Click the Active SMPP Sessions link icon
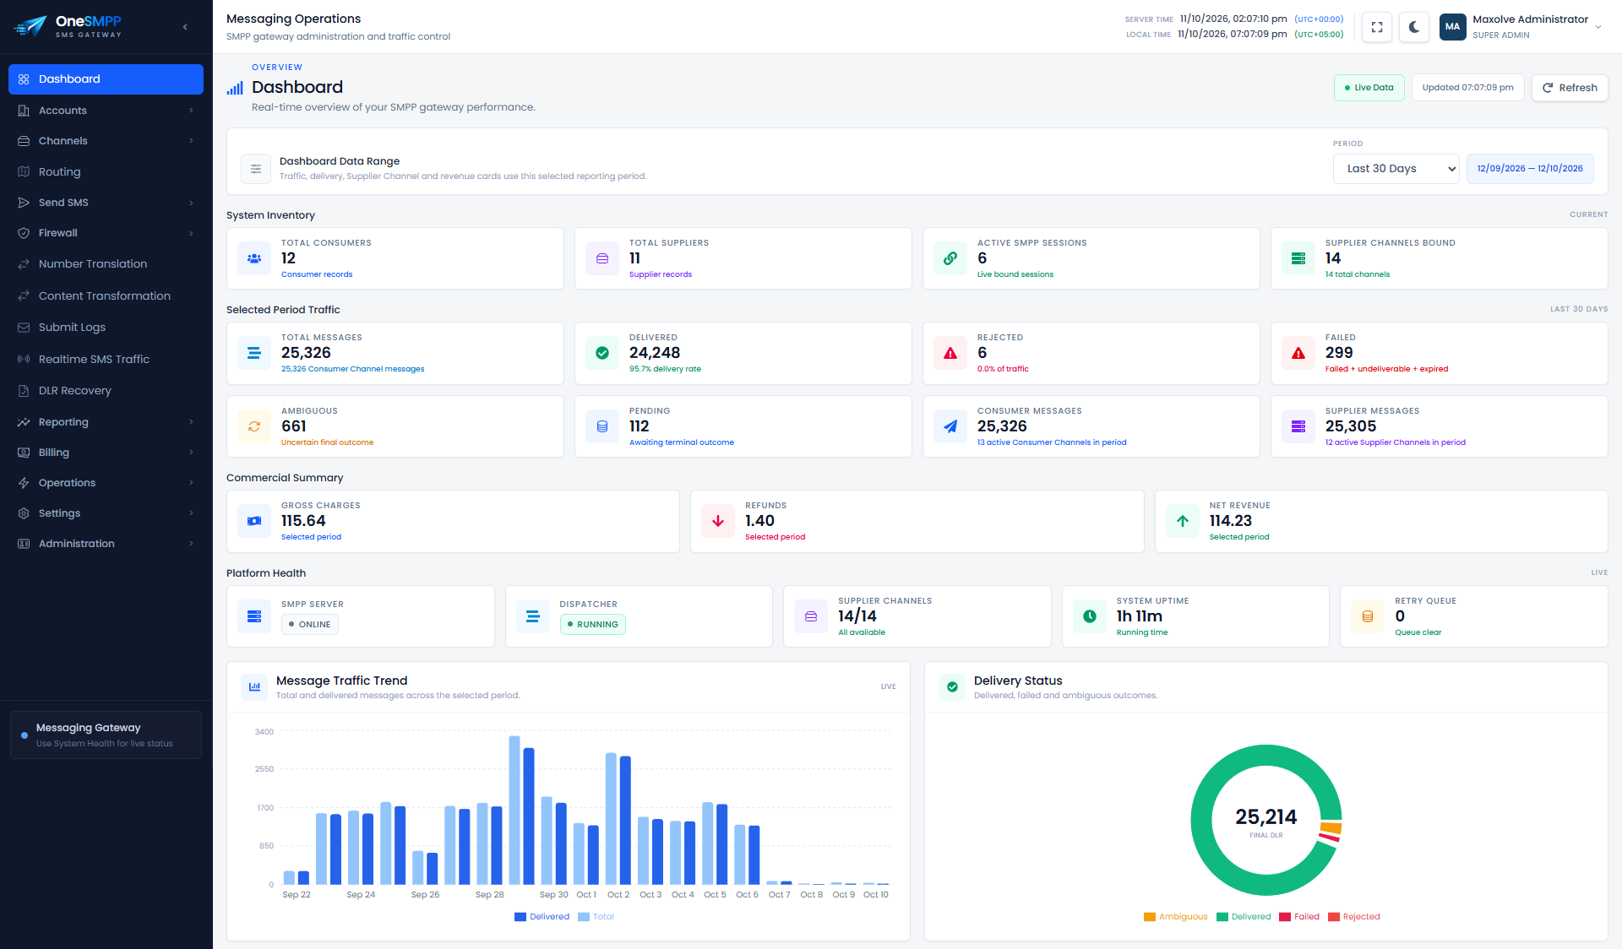The image size is (1622, 949). [x=950, y=258]
